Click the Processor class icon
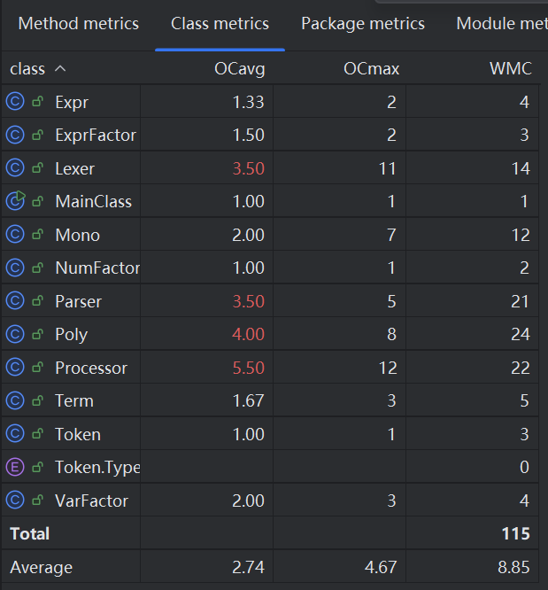The height and width of the screenshot is (590, 548). click(14, 368)
